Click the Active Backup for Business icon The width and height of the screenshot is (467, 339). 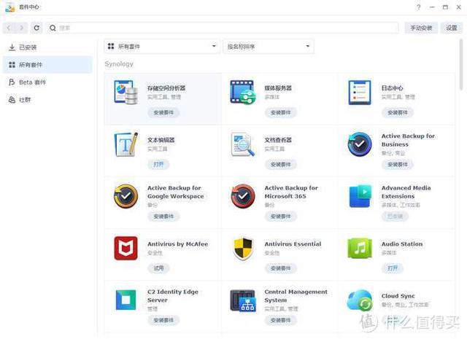[x=360, y=144]
